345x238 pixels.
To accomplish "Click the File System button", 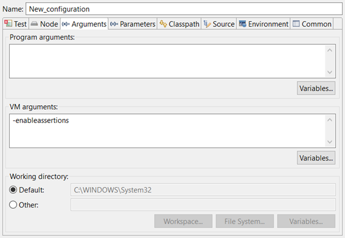I will tap(244, 221).
